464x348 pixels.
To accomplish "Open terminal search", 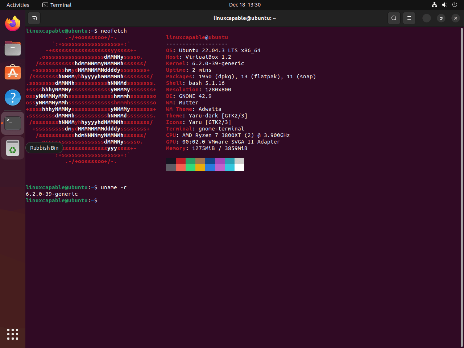I will click(x=394, y=18).
